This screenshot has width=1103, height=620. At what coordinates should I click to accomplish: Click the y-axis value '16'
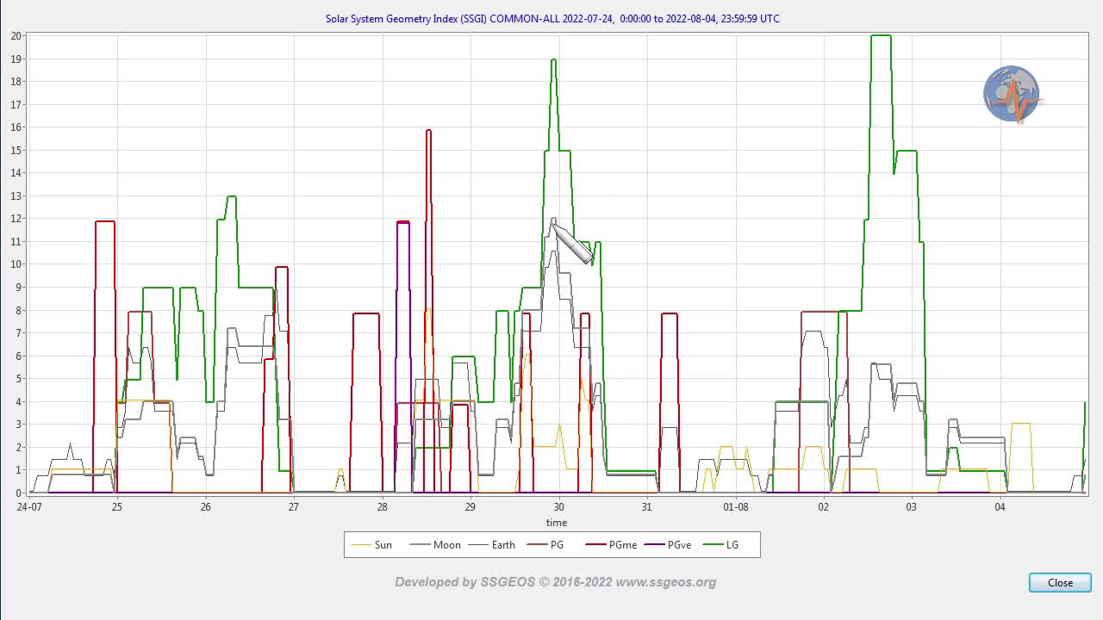tap(16, 127)
